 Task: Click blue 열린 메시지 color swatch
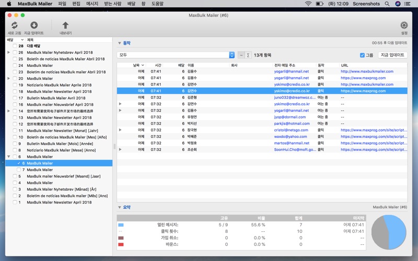tap(121, 225)
